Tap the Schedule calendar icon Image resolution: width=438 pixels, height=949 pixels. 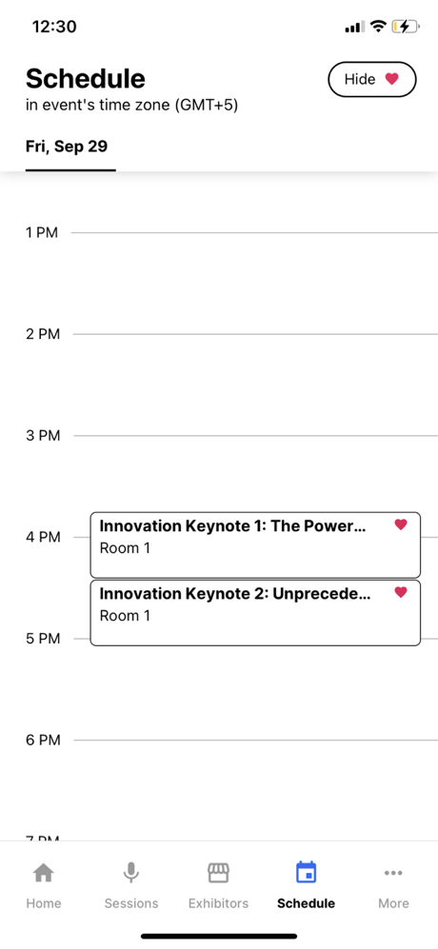306,872
